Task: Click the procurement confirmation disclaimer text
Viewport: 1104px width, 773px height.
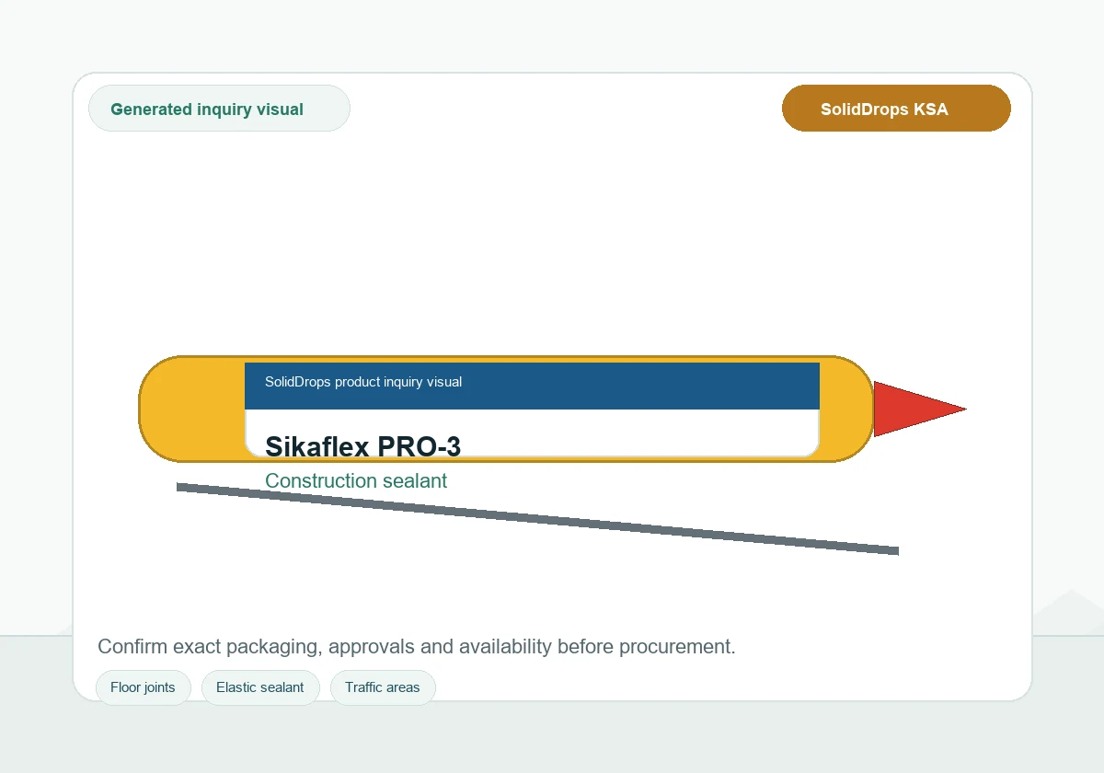Action: pos(417,646)
